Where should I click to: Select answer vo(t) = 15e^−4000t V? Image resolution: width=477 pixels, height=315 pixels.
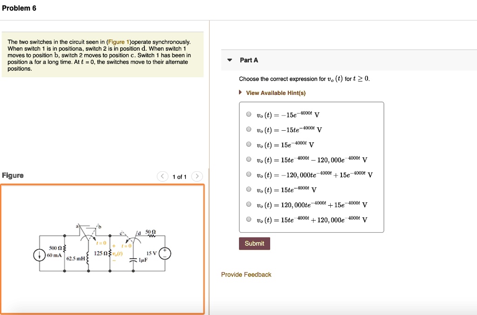click(248, 144)
